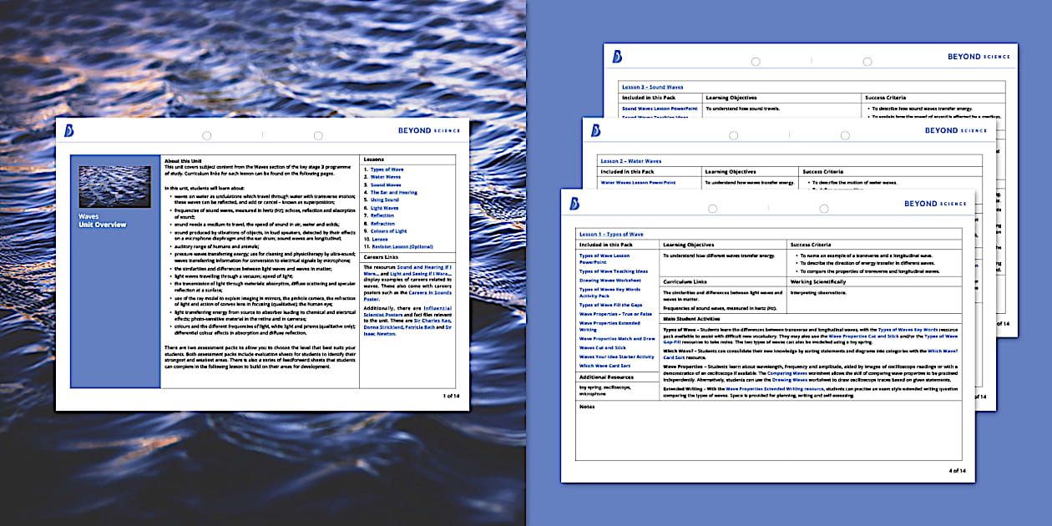This screenshot has height=526, width=1052.
Task: Click the Beyond logo on the Unit Overview page
Action: coord(69,131)
